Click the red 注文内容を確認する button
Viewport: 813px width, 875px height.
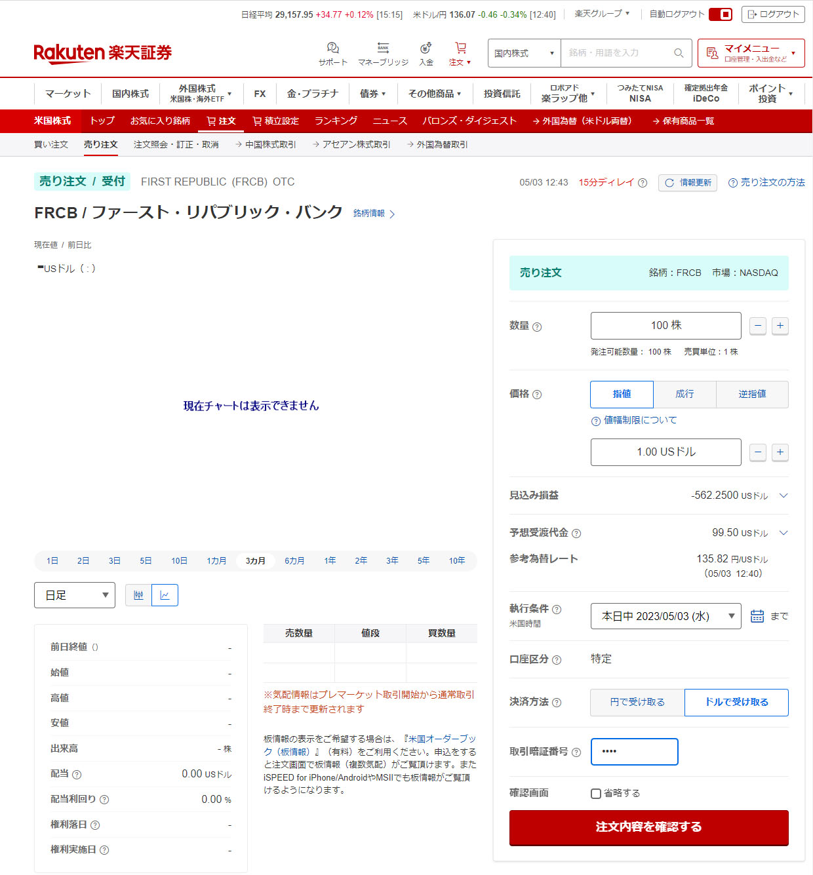(x=648, y=827)
